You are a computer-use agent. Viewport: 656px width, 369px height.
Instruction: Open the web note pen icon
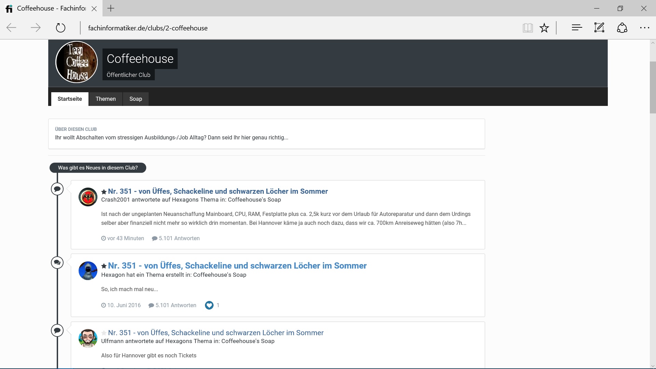tap(599, 28)
